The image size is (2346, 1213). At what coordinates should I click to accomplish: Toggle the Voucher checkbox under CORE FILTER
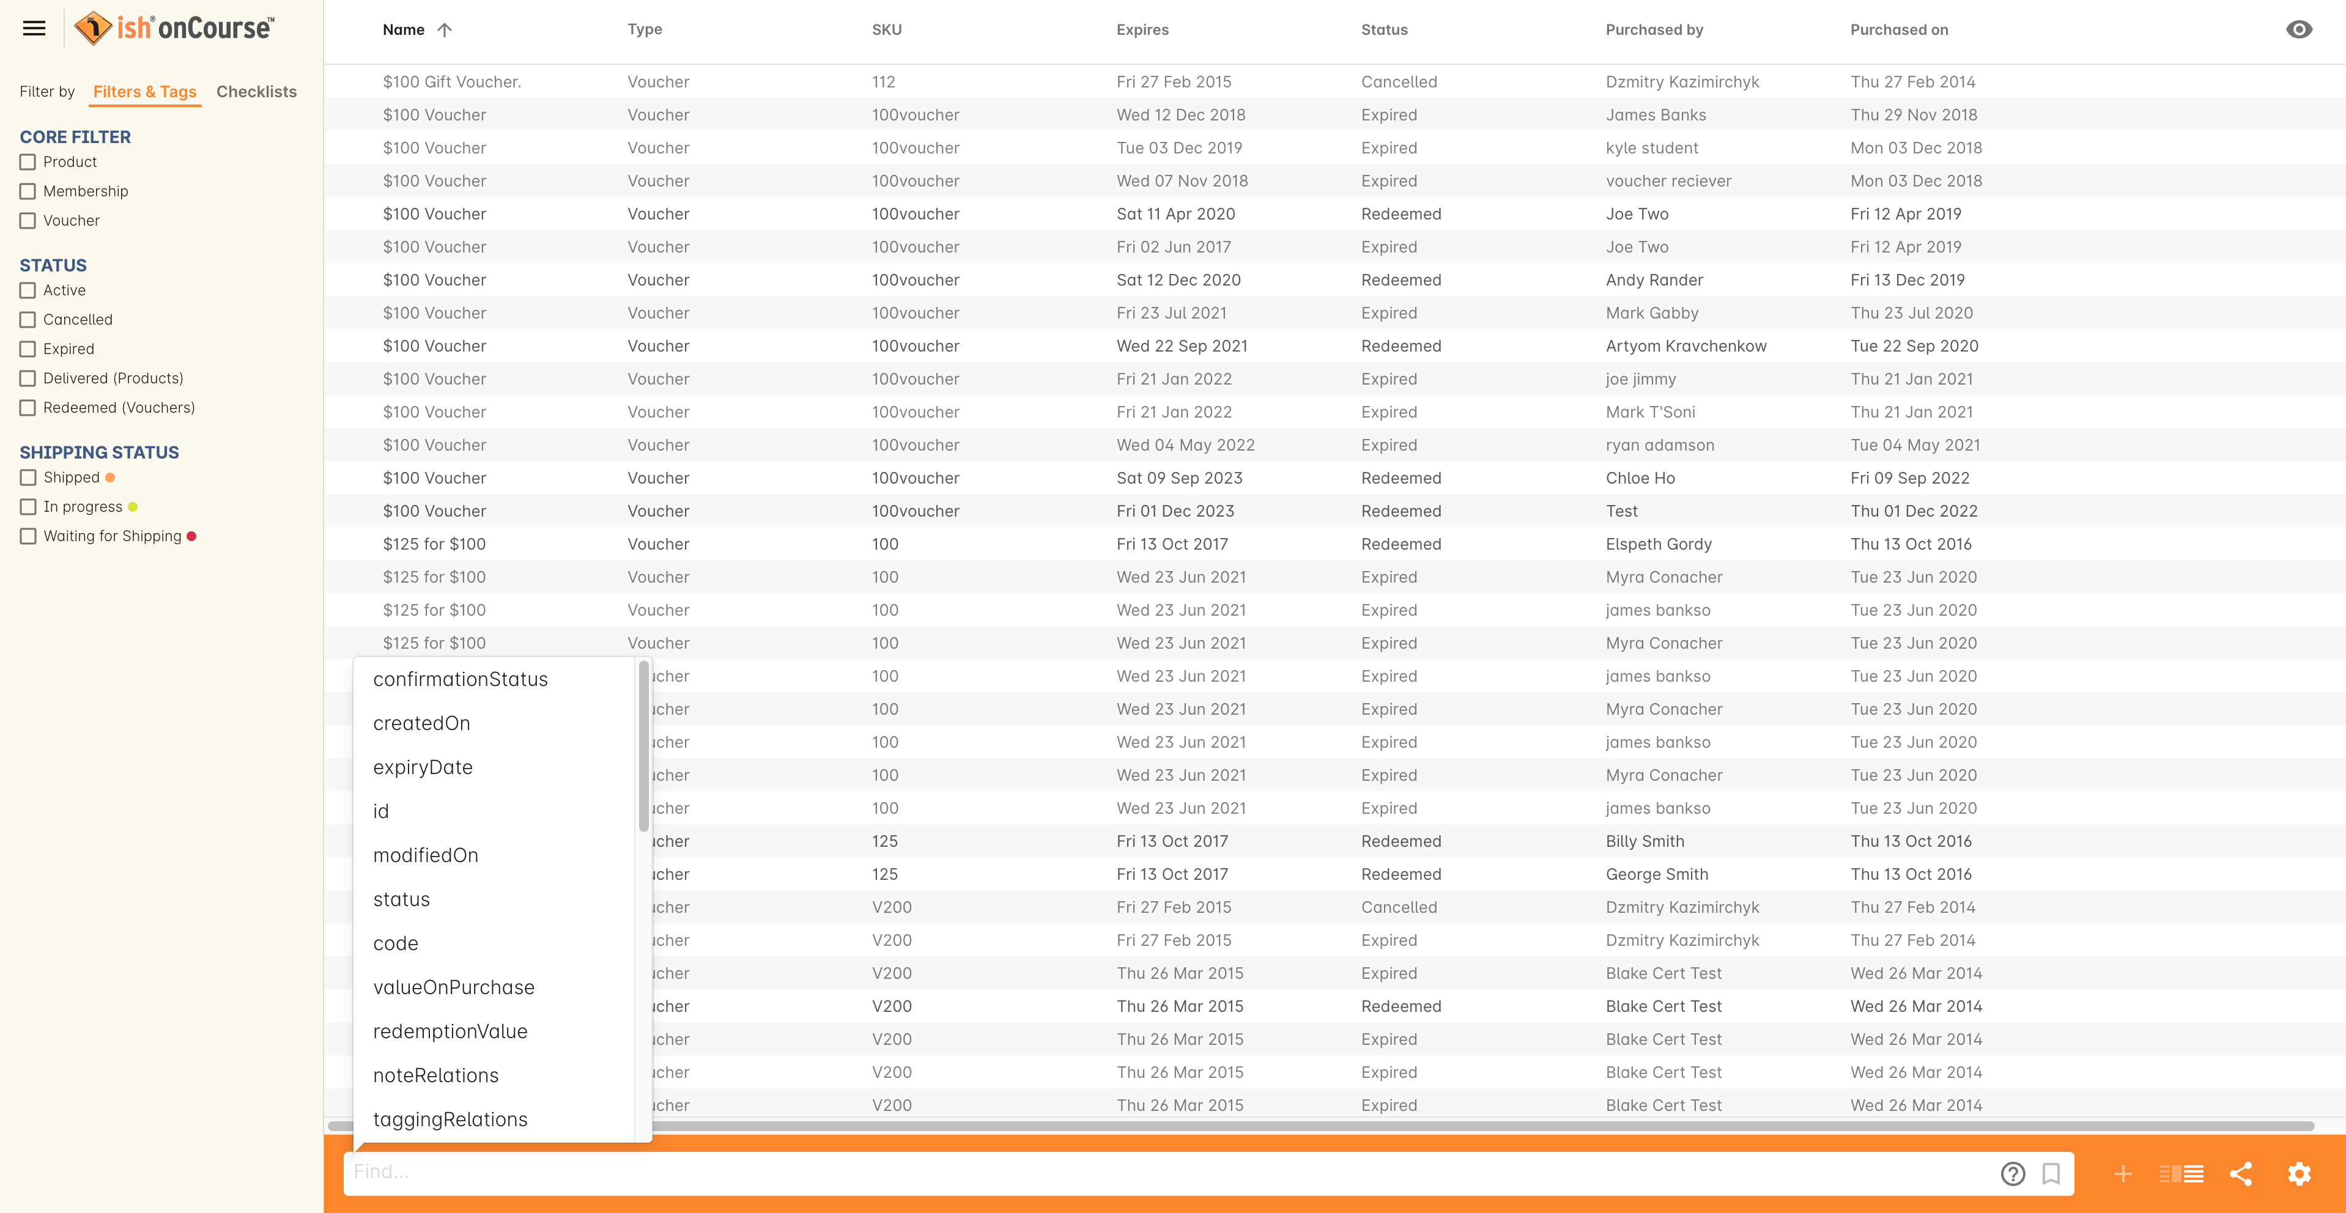click(x=28, y=219)
